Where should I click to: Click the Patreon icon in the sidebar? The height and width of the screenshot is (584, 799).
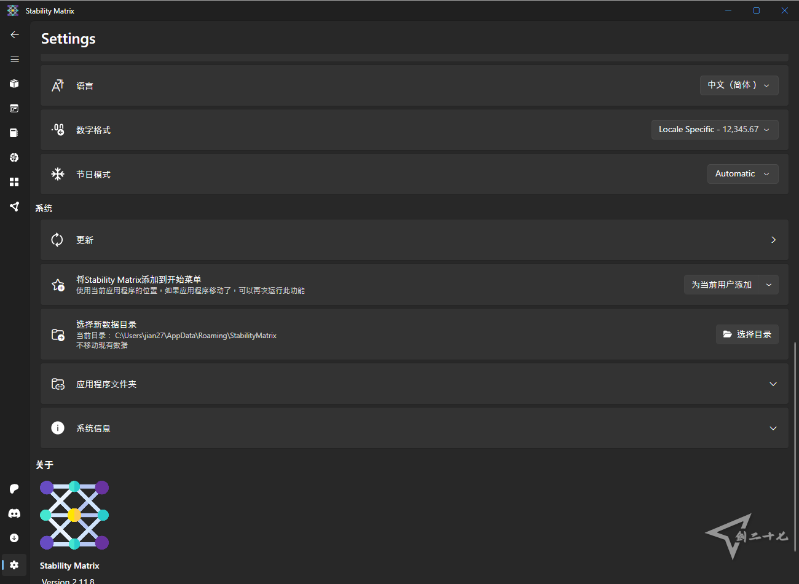(14, 489)
